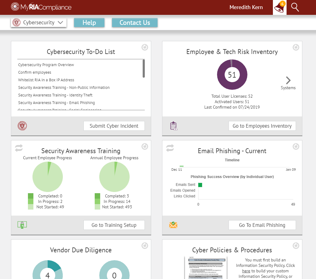Flip the Email Phishing card using swap arrows
Screen dimensions: 316x279
[170, 148]
